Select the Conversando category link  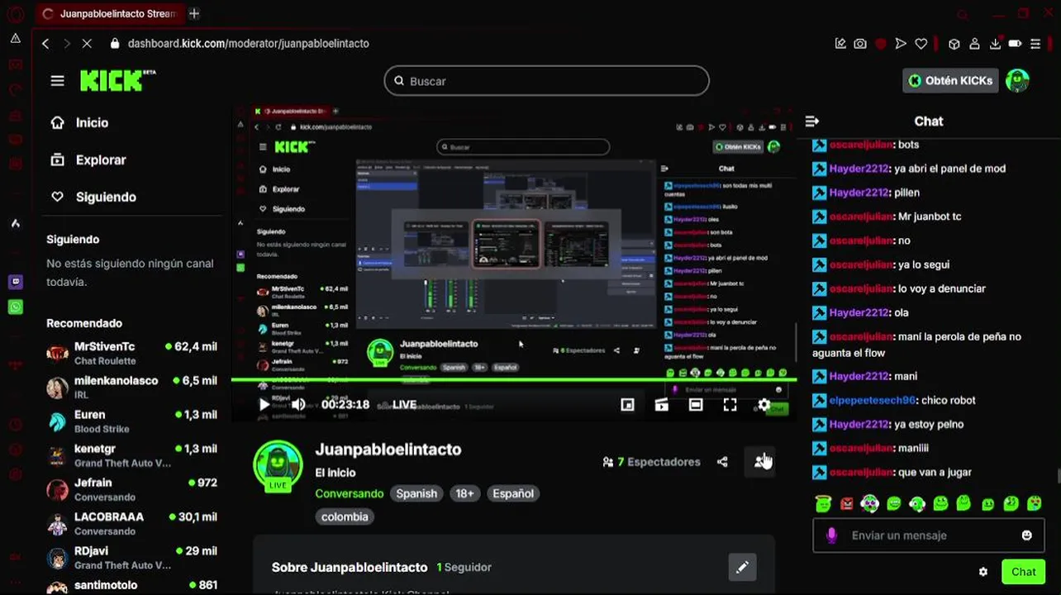(x=349, y=493)
